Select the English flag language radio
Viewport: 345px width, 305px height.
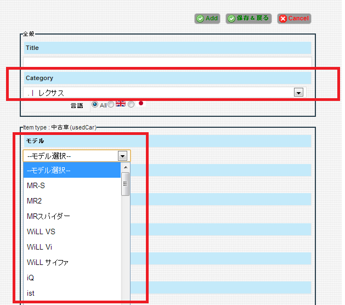click(x=111, y=104)
